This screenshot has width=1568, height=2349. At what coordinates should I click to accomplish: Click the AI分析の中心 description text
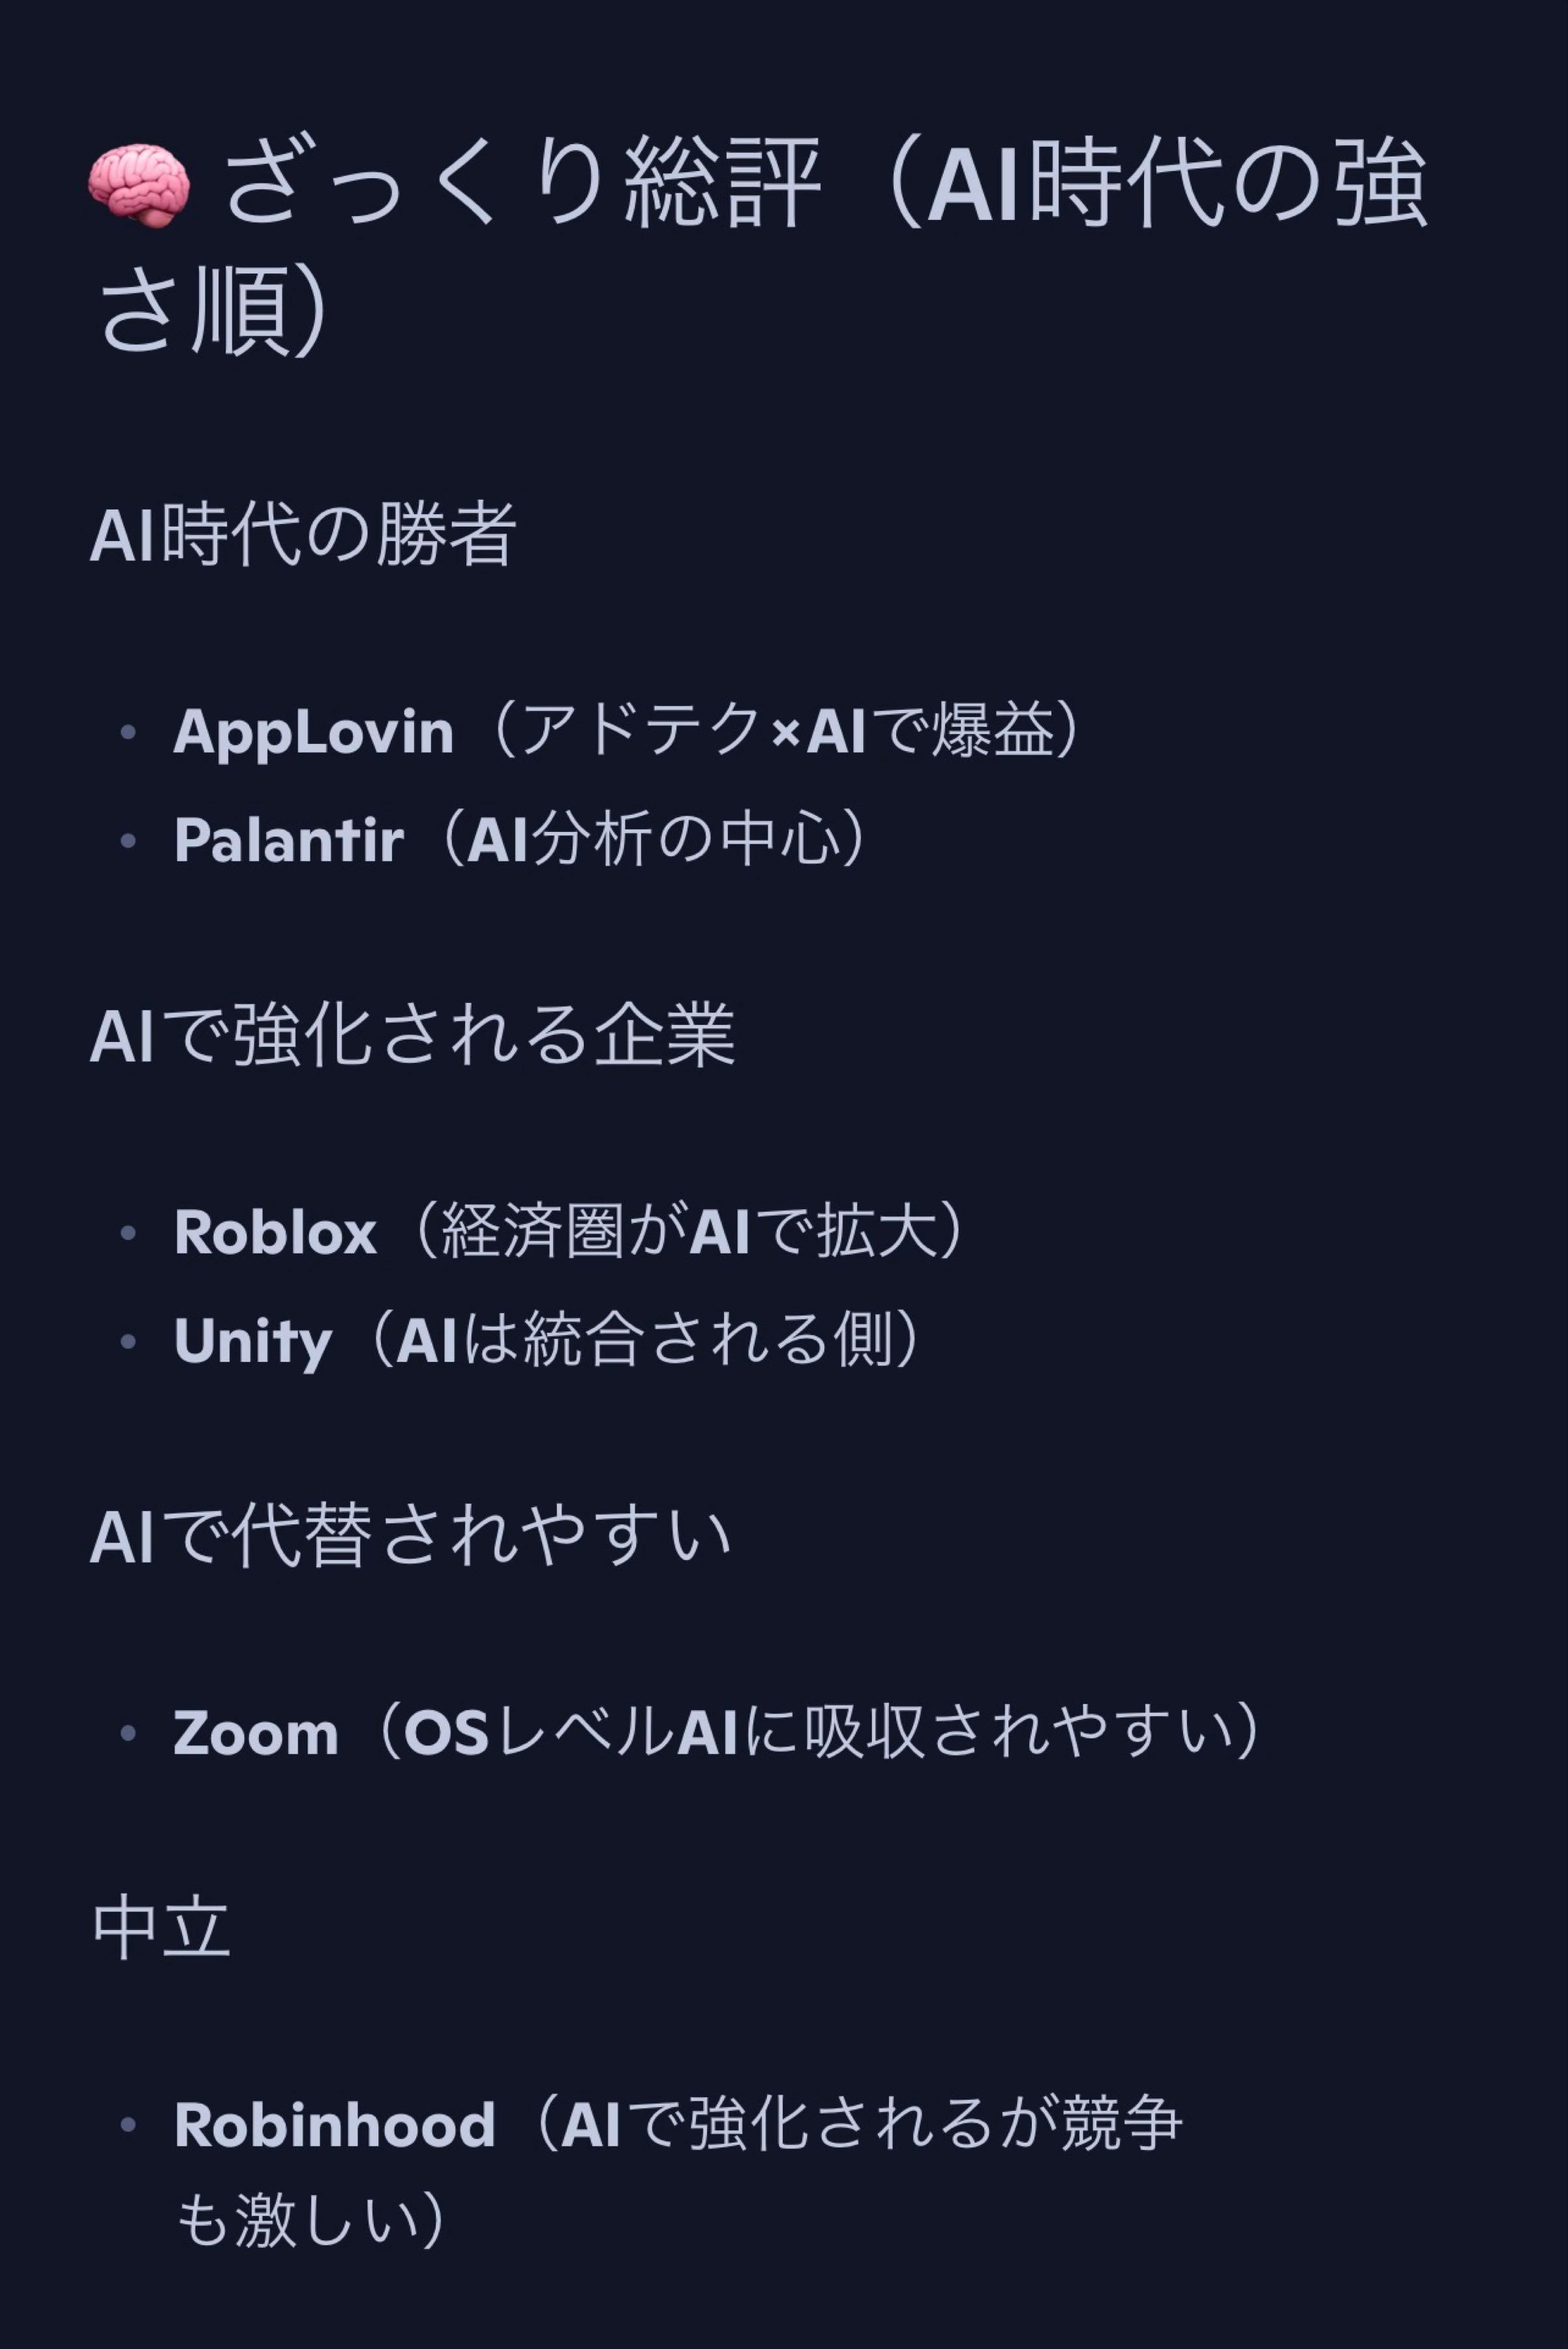coord(654,839)
